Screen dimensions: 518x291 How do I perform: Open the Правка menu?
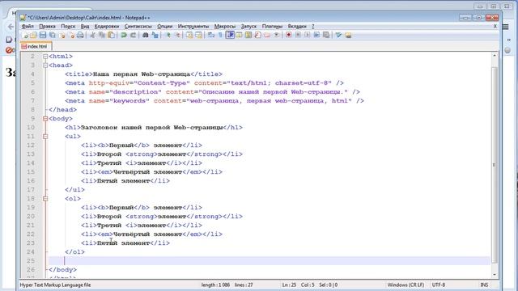[x=47, y=26]
